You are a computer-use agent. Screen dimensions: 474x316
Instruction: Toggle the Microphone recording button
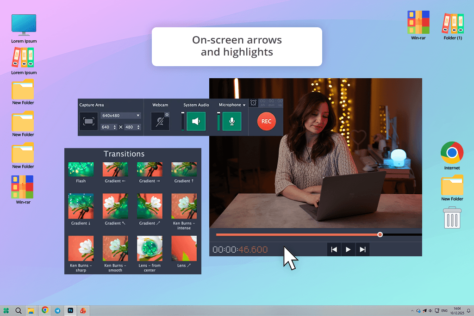click(x=232, y=121)
